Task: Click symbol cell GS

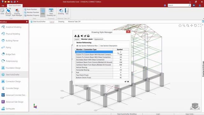Action: [x=121, y=57]
